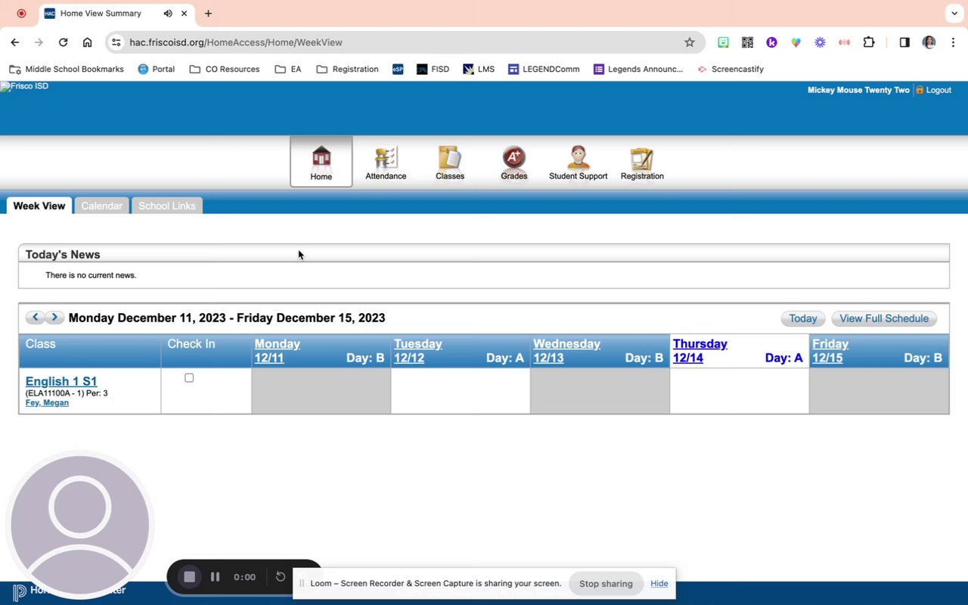The height and width of the screenshot is (605, 968).
Task: Open the Student Support icon
Action: click(579, 162)
